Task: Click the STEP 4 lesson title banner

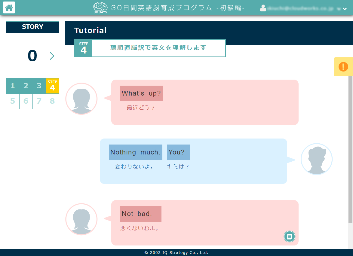Action: coord(150,48)
